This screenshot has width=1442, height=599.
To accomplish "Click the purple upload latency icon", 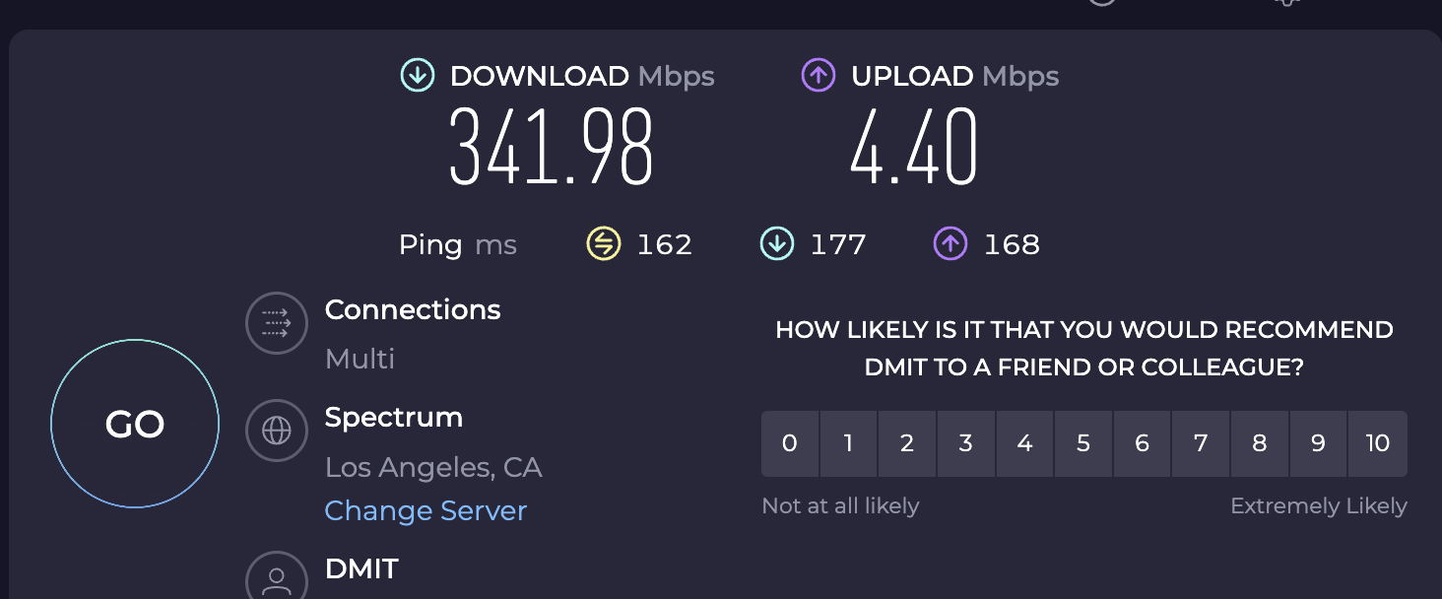I will tap(950, 244).
